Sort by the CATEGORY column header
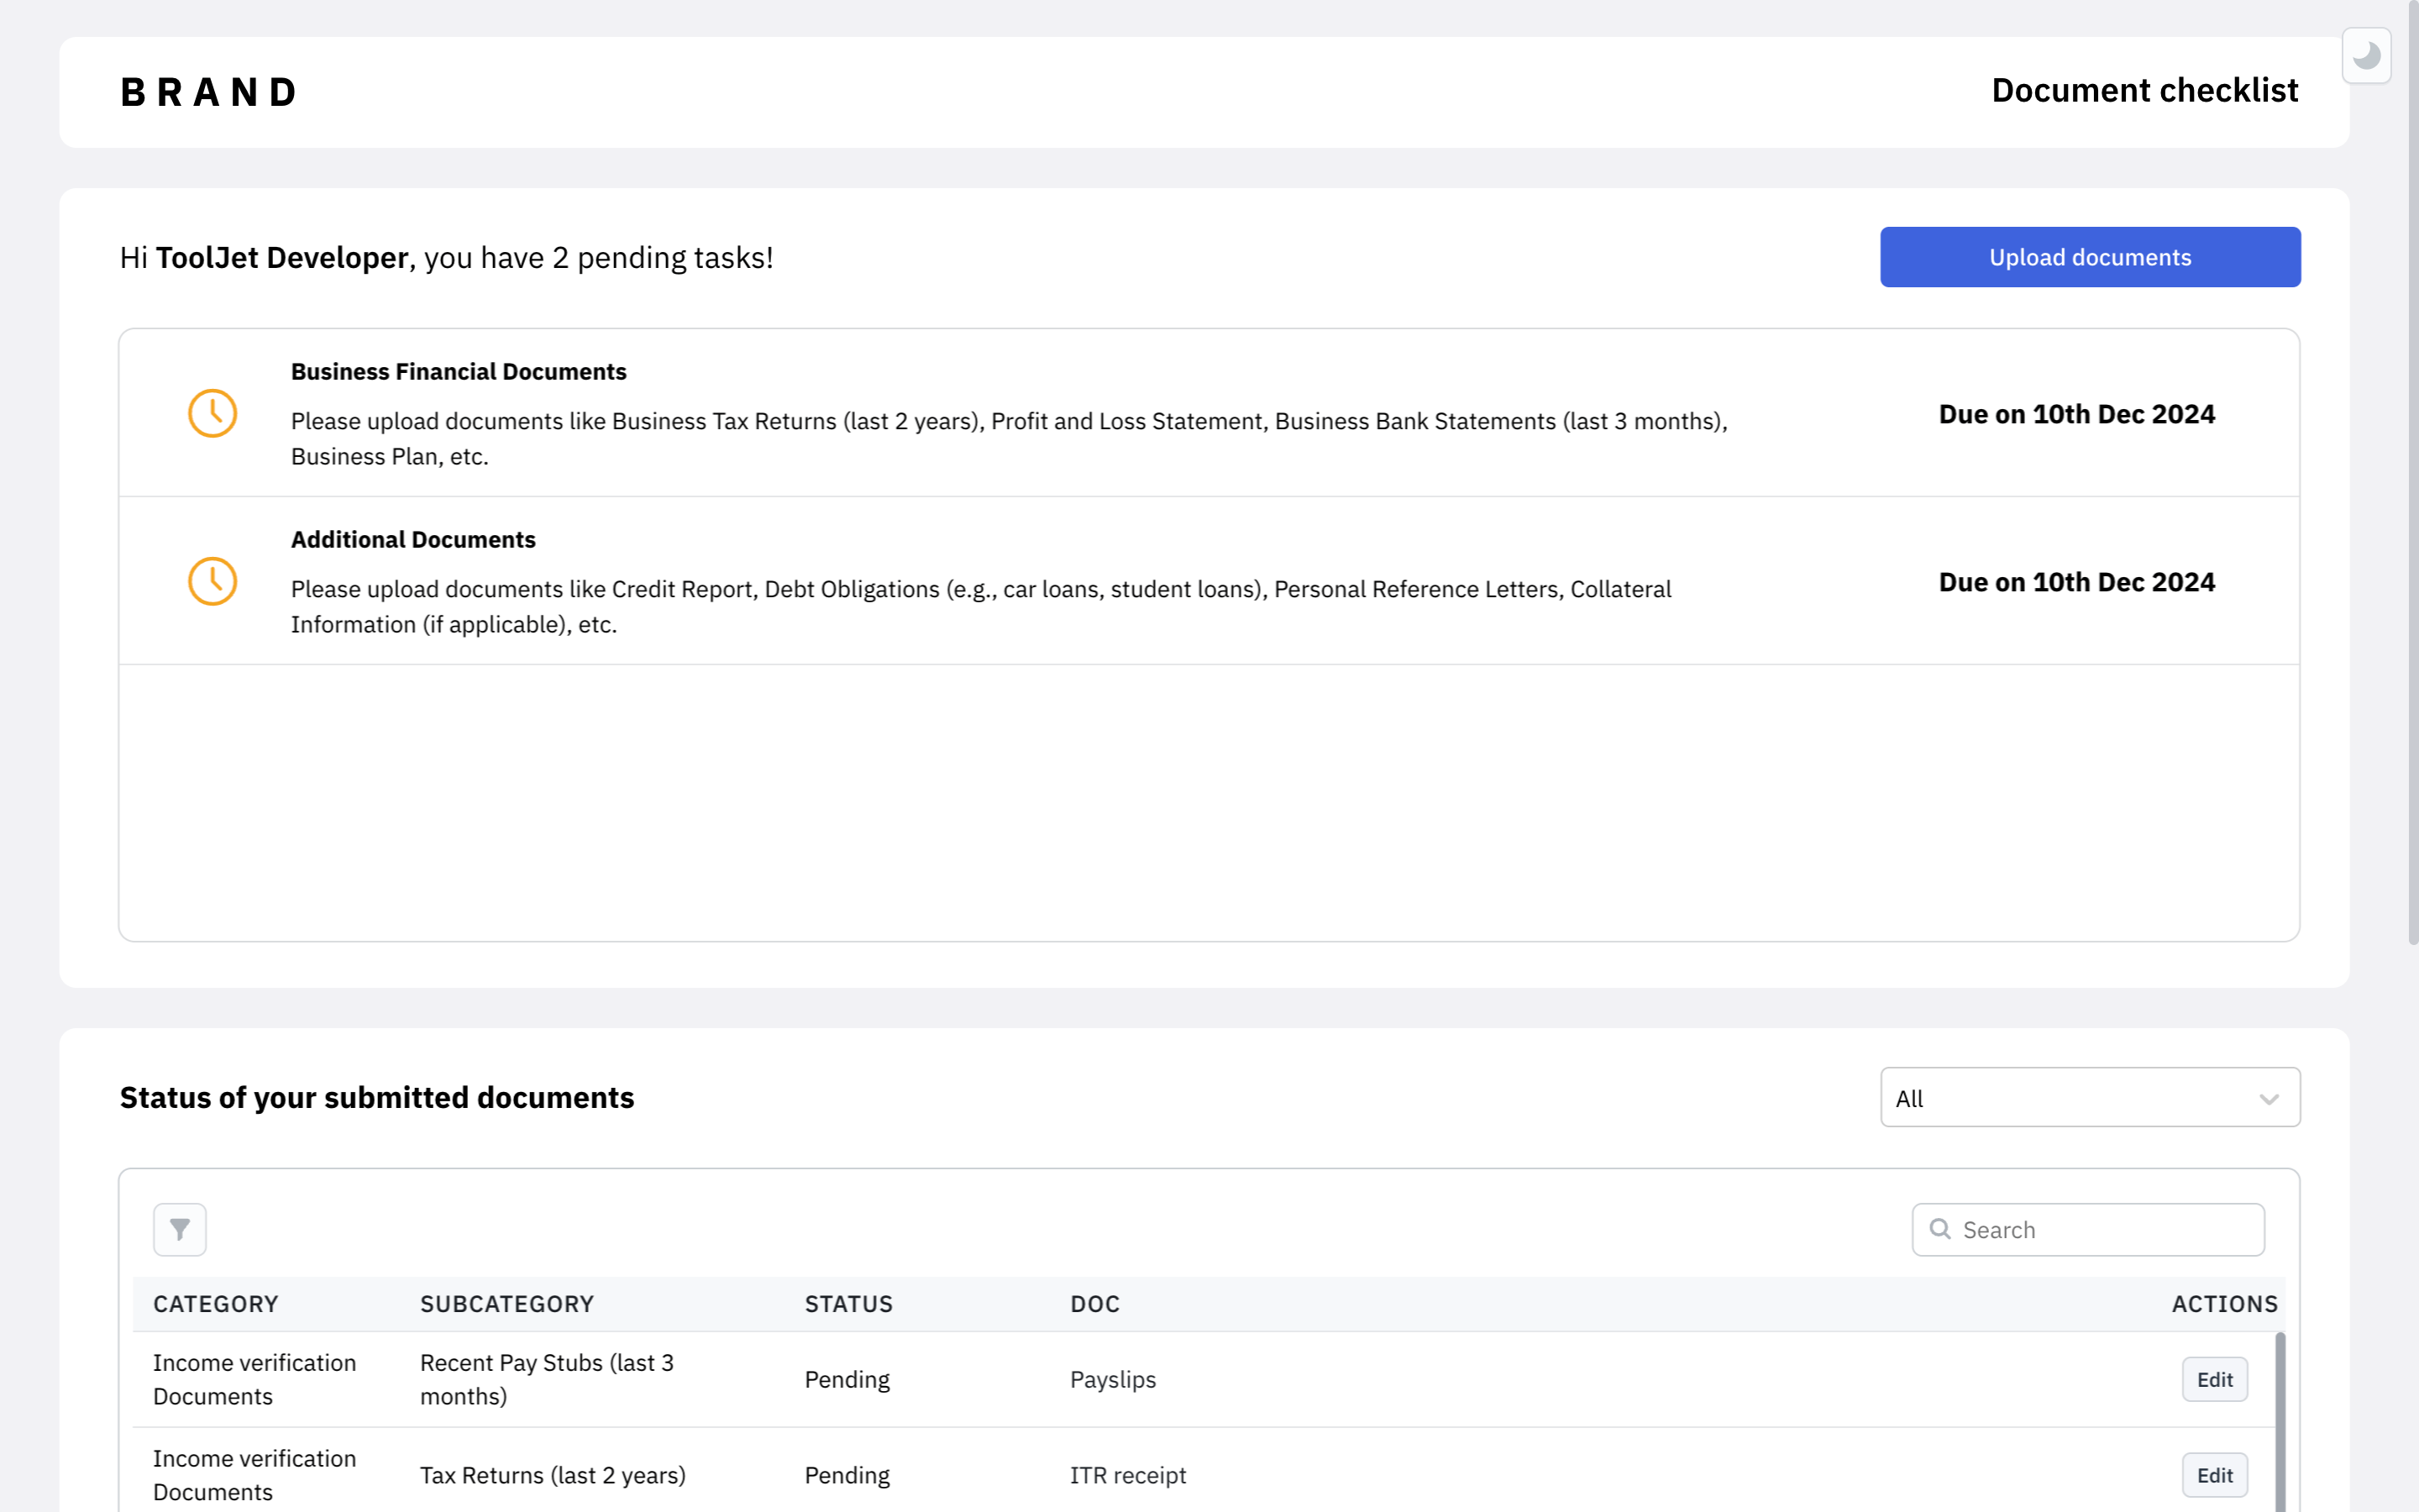Image resolution: width=2419 pixels, height=1512 pixels. [x=216, y=1304]
